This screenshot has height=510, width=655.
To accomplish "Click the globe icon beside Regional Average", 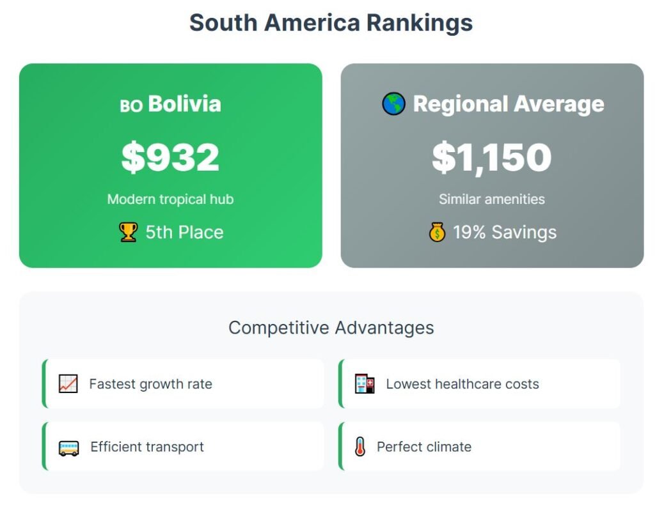I will (x=393, y=104).
